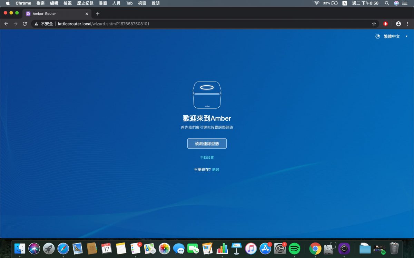Open Notes from the Dock
The height and width of the screenshot is (258, 414).
[x=121, y=248]
